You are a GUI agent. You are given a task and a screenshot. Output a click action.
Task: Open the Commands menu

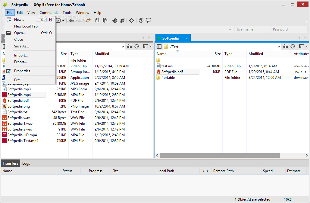tap(49, 12)
